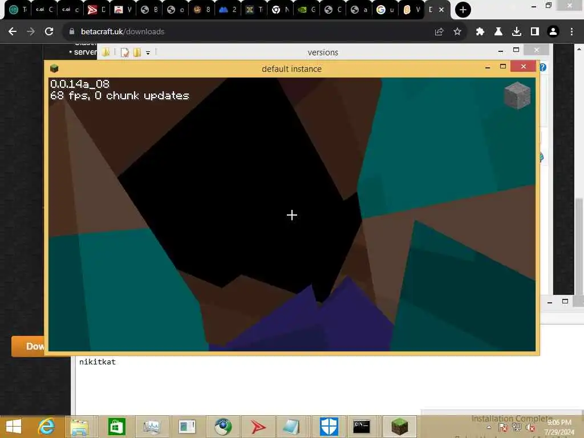Toggle the Chrome side panel
The image size is (584, 438).
[x=535, y=32]
